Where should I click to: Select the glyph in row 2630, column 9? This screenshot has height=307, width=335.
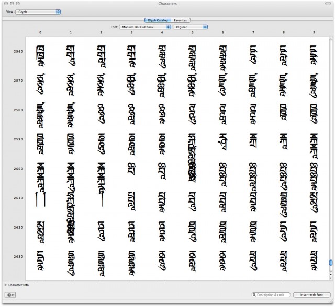point(314,257)
